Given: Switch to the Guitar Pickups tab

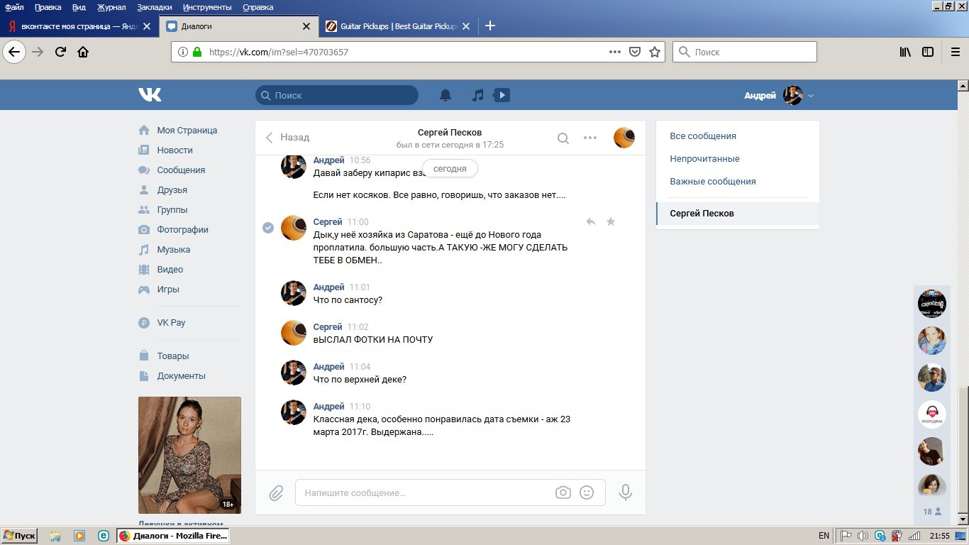Looking at the screenshot, I should (397, 26).
